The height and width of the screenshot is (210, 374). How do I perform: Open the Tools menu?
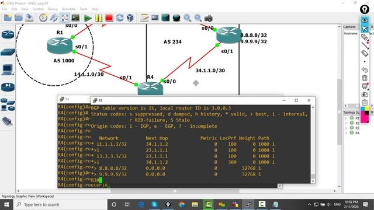tap(84, 9)
